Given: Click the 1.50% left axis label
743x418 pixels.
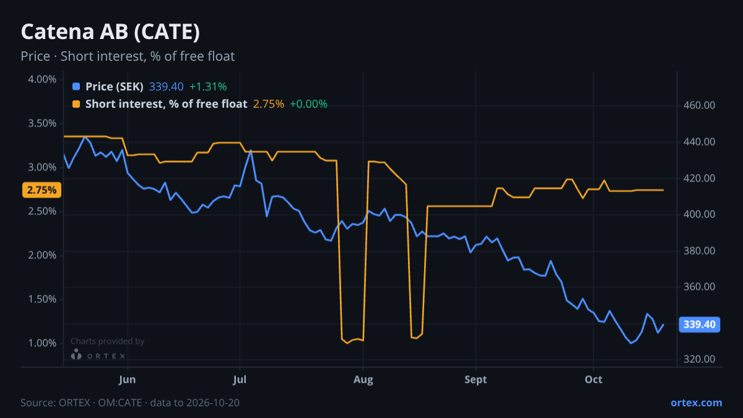Looking at the screenshot, I should coord(42,299).
